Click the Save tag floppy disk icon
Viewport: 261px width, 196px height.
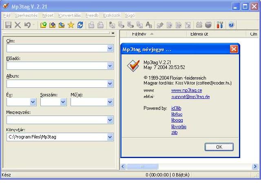coord(8,25)
